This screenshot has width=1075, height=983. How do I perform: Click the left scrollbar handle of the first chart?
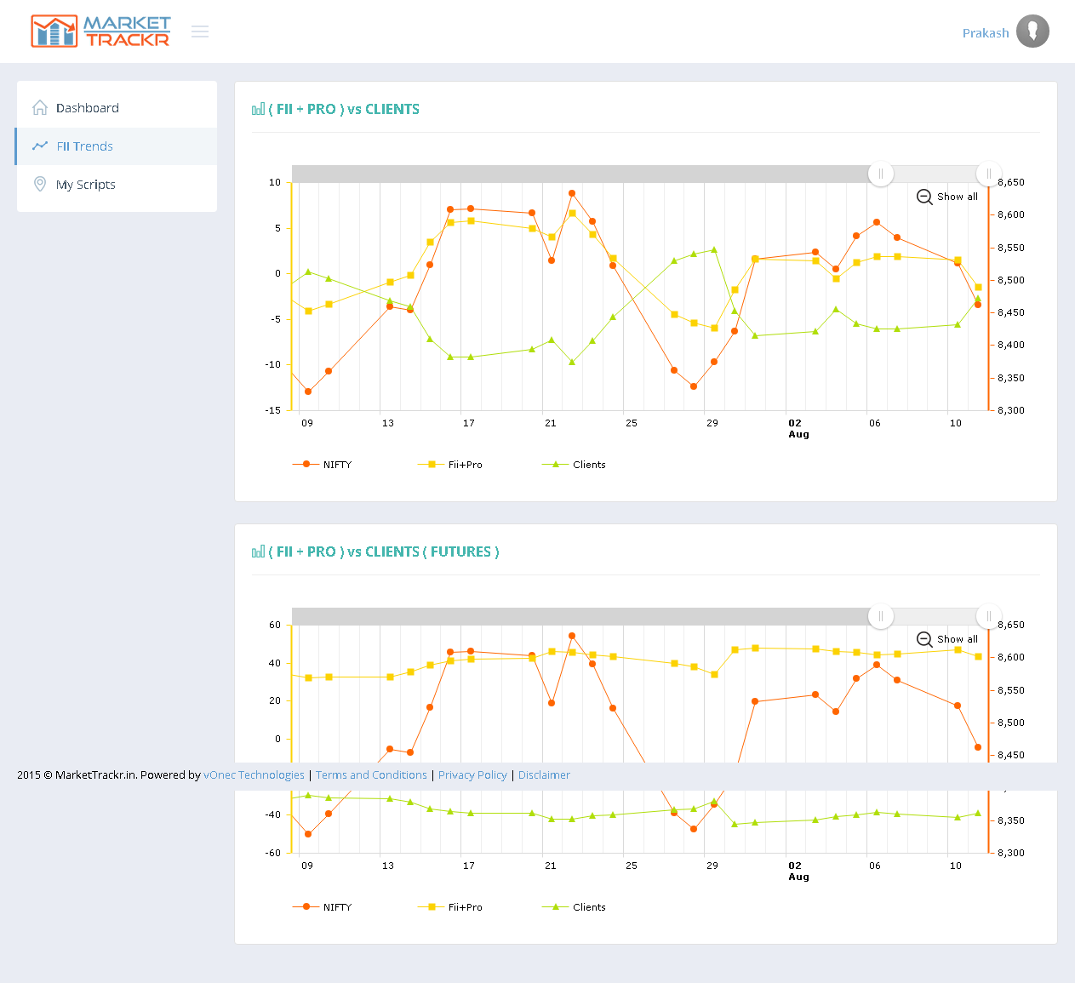coord(881,174)
